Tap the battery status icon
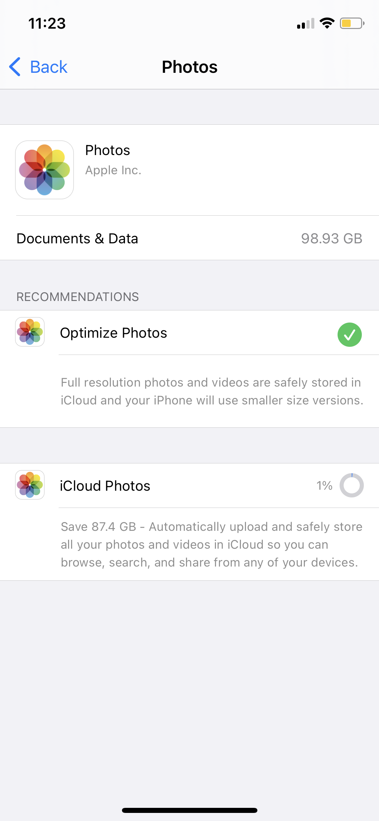 [x=352, y=23]
